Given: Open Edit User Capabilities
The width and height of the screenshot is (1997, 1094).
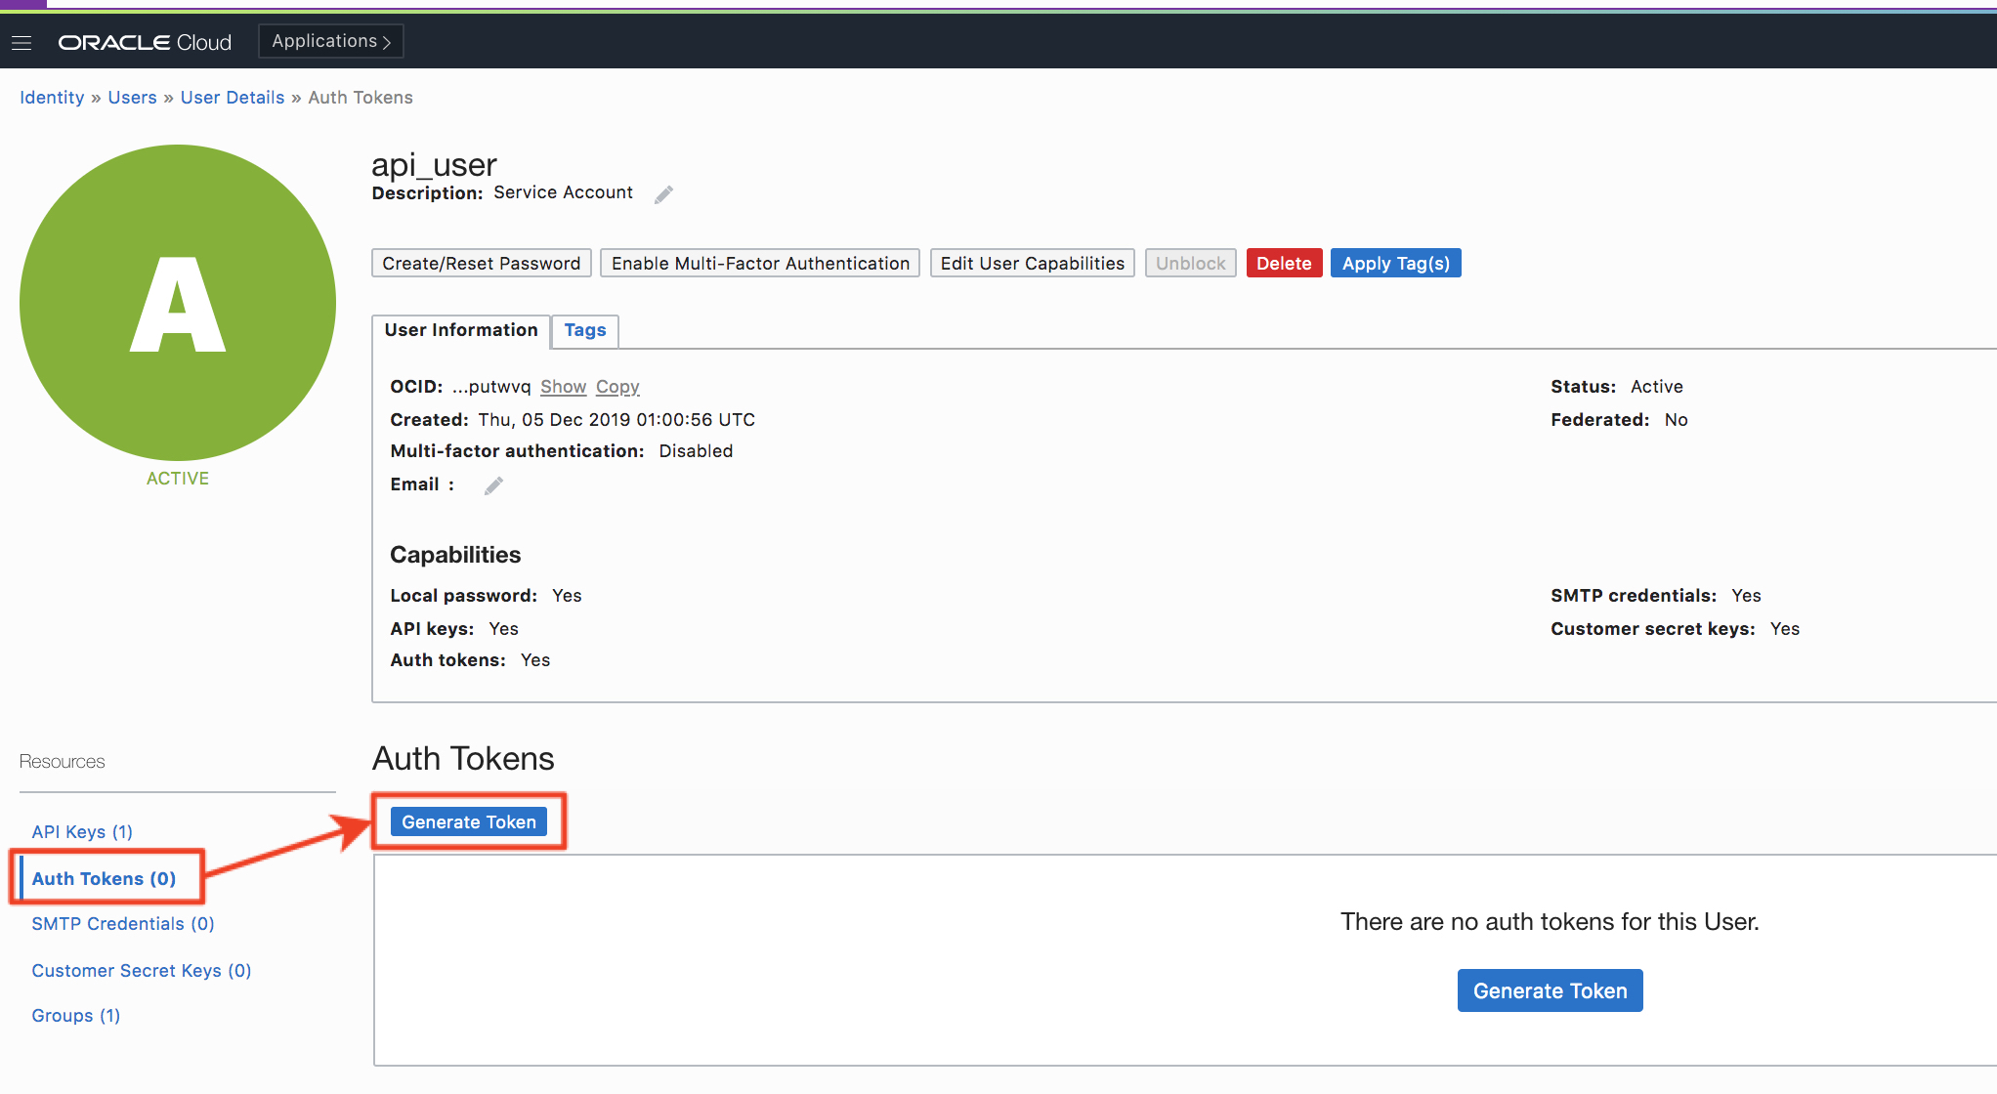Looking at the screenshot, I should point(1032,263).
